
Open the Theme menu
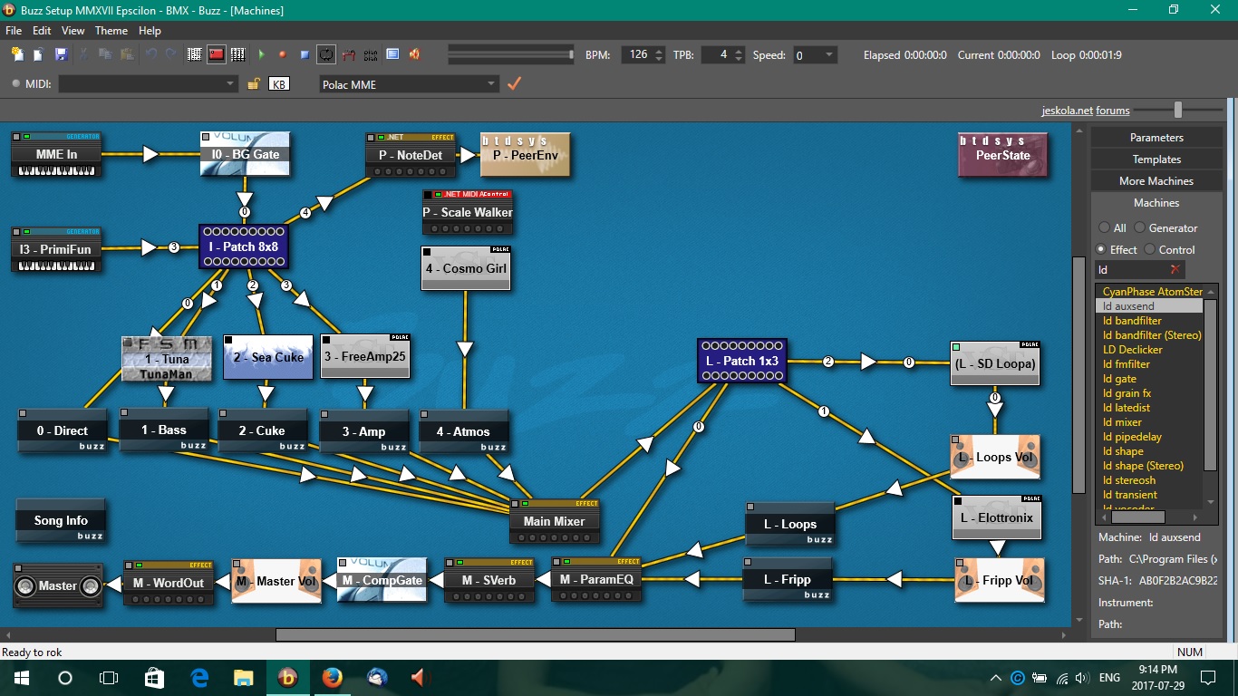tap(111, 31)
